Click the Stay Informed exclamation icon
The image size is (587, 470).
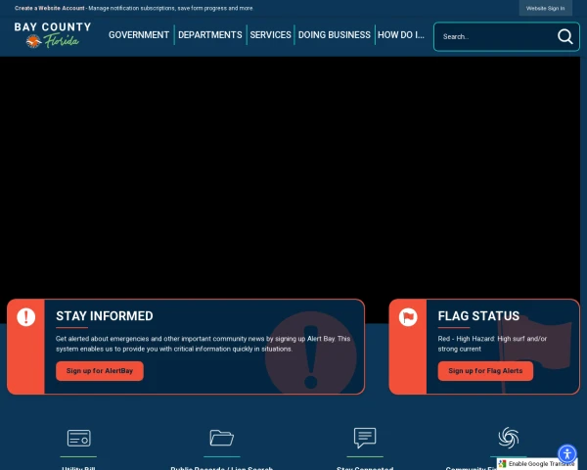[x=25, y=317]
